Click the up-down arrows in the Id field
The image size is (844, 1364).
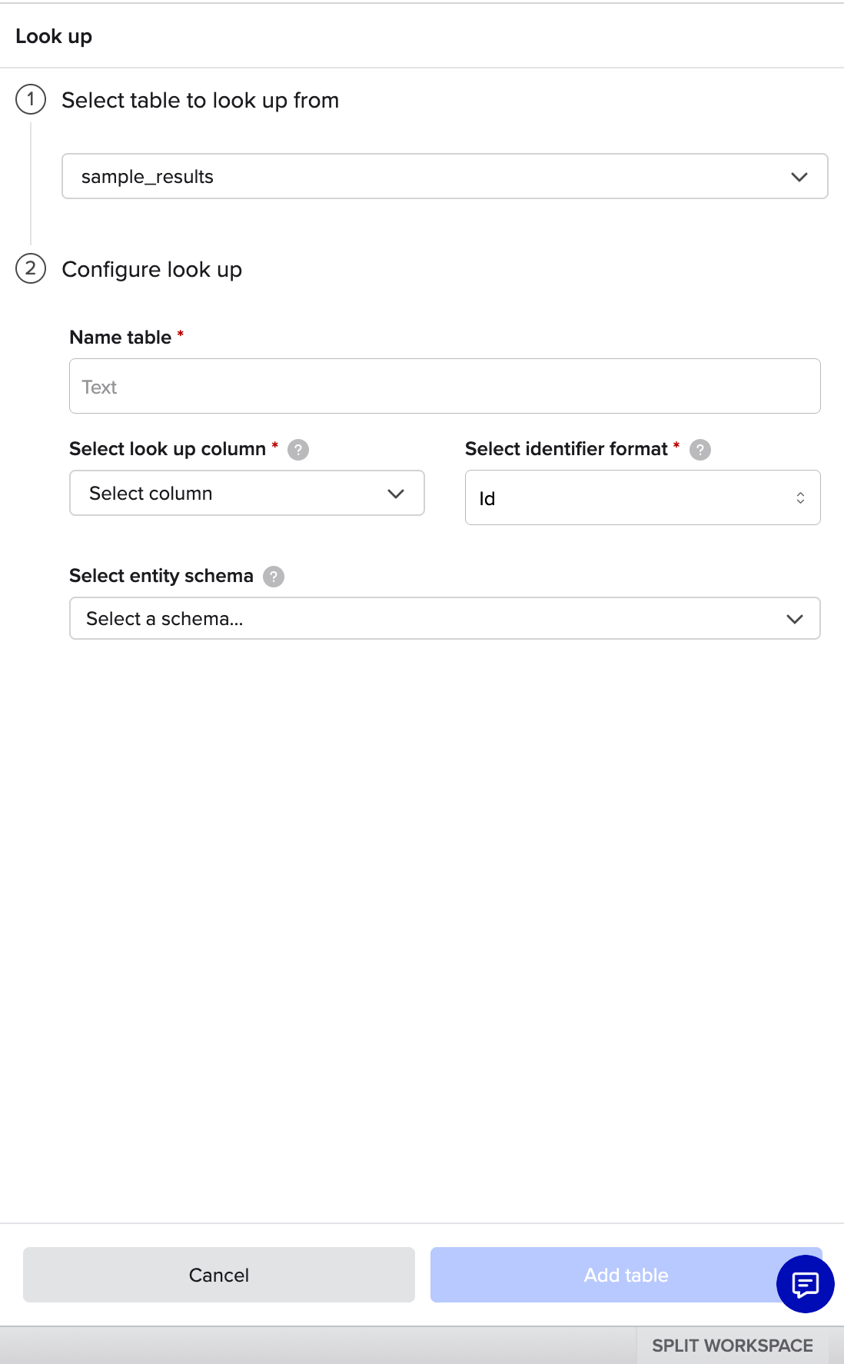point(800,498)
